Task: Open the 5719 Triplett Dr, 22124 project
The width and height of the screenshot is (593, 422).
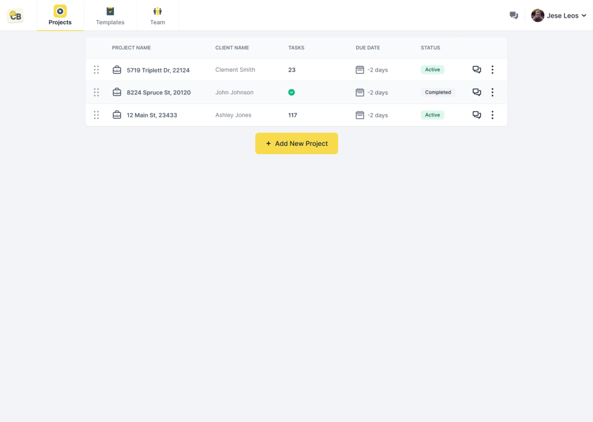Action: point(158,70)
